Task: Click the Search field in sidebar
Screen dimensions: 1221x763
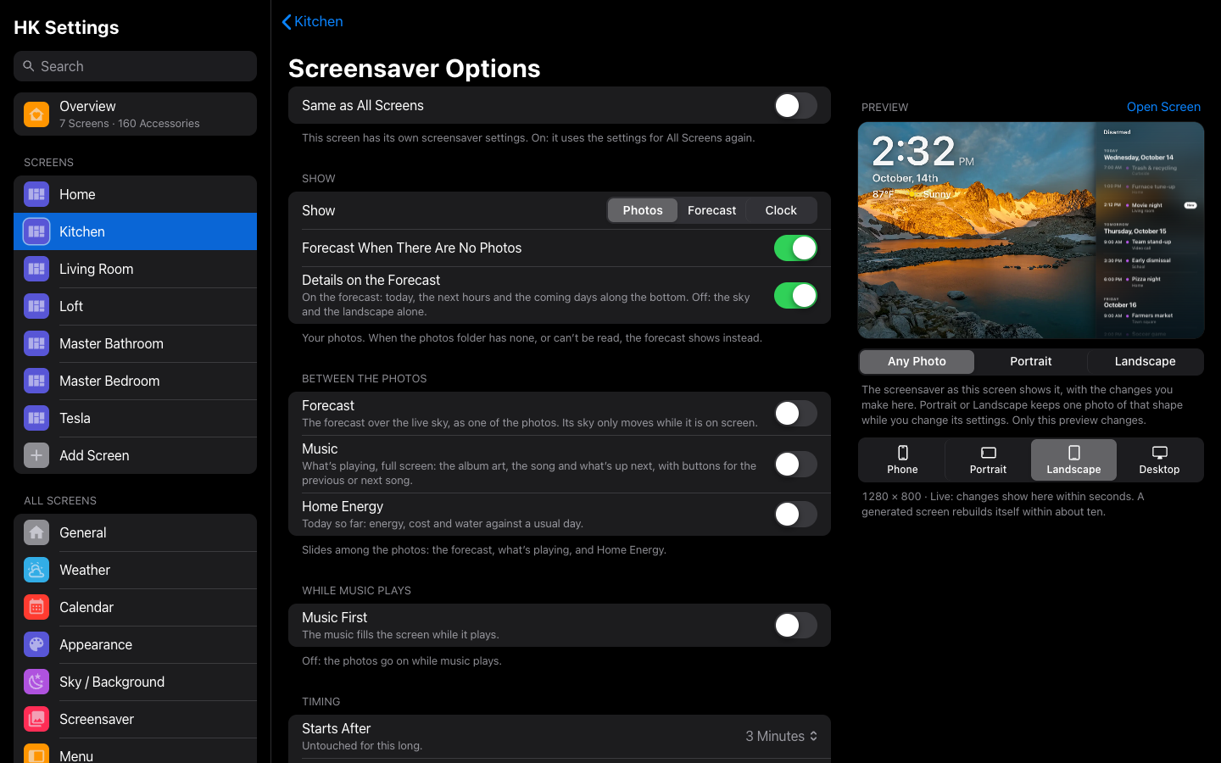Action: (136, 66)
